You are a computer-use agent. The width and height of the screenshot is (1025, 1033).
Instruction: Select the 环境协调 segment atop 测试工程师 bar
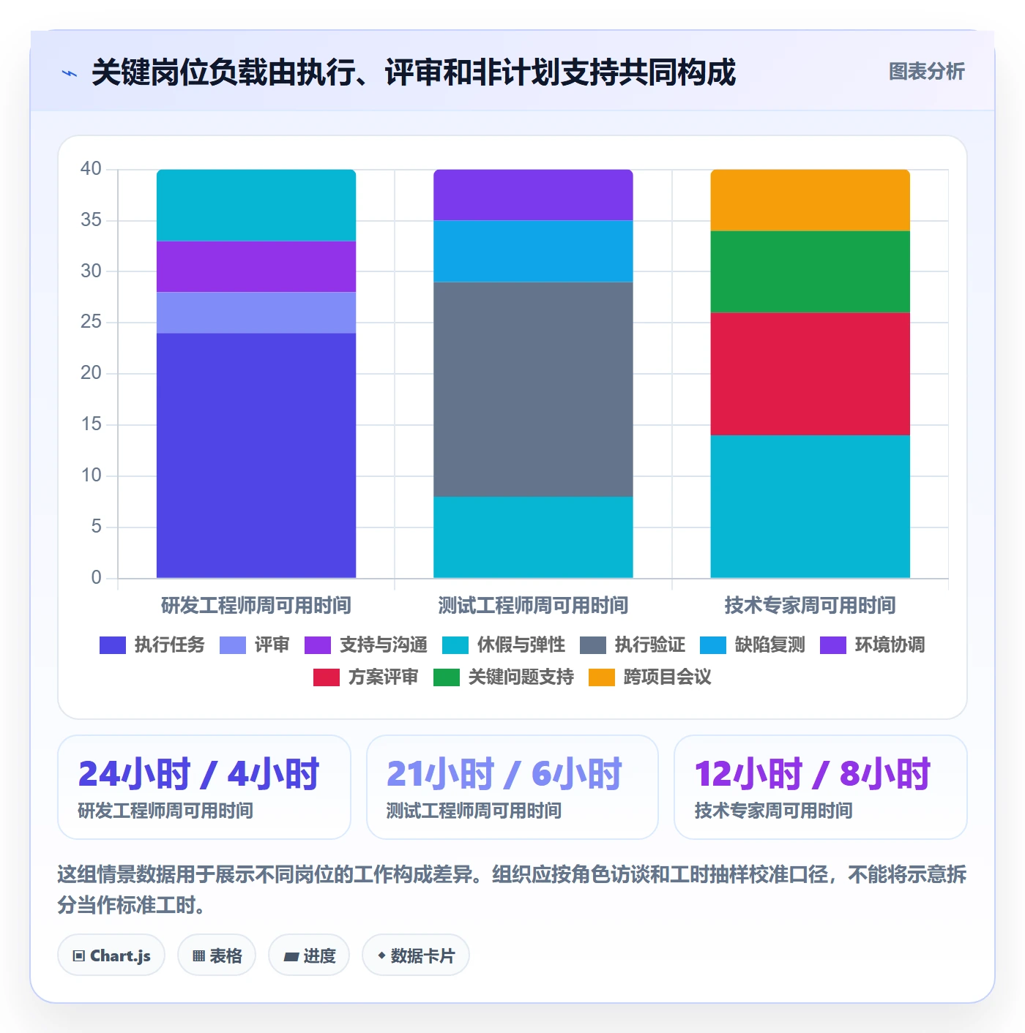(x=533, y=195)
